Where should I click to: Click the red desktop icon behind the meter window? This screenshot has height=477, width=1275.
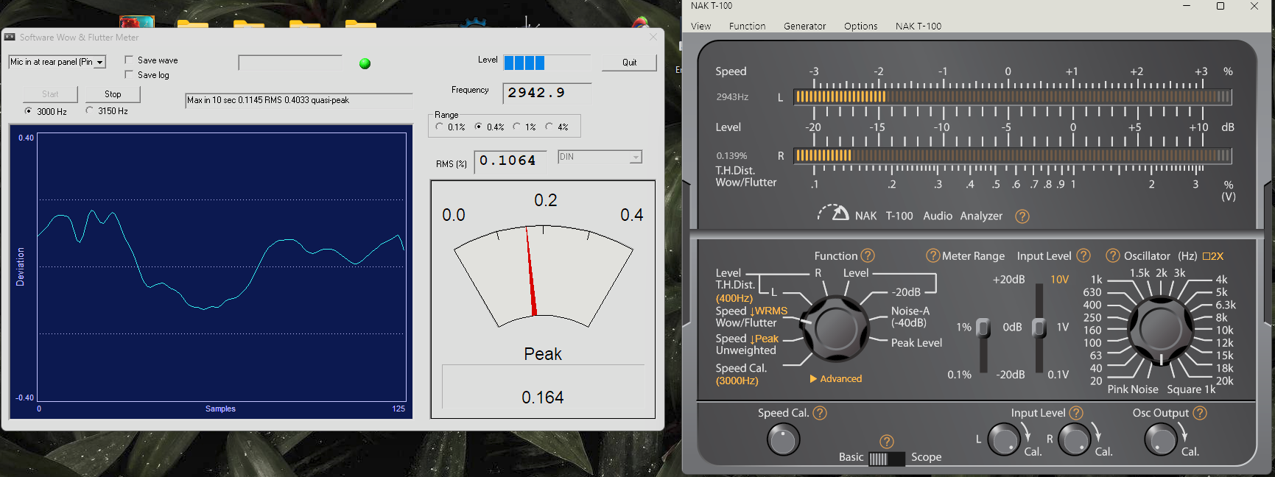click(x=137, y=21)
